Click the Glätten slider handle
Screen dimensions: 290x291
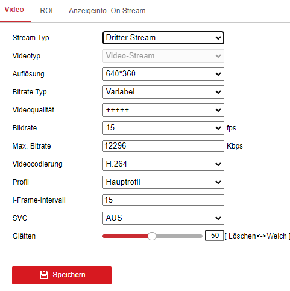pyautogui.click(x=152, y=236)
